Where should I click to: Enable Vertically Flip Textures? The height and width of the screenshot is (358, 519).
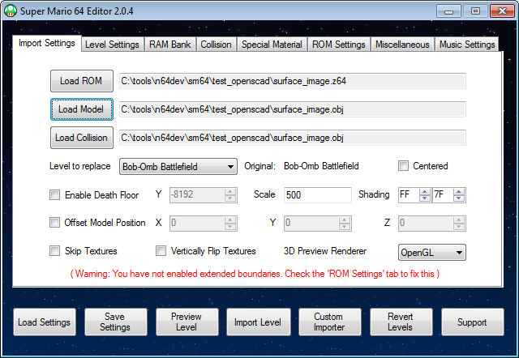point(161,251)
